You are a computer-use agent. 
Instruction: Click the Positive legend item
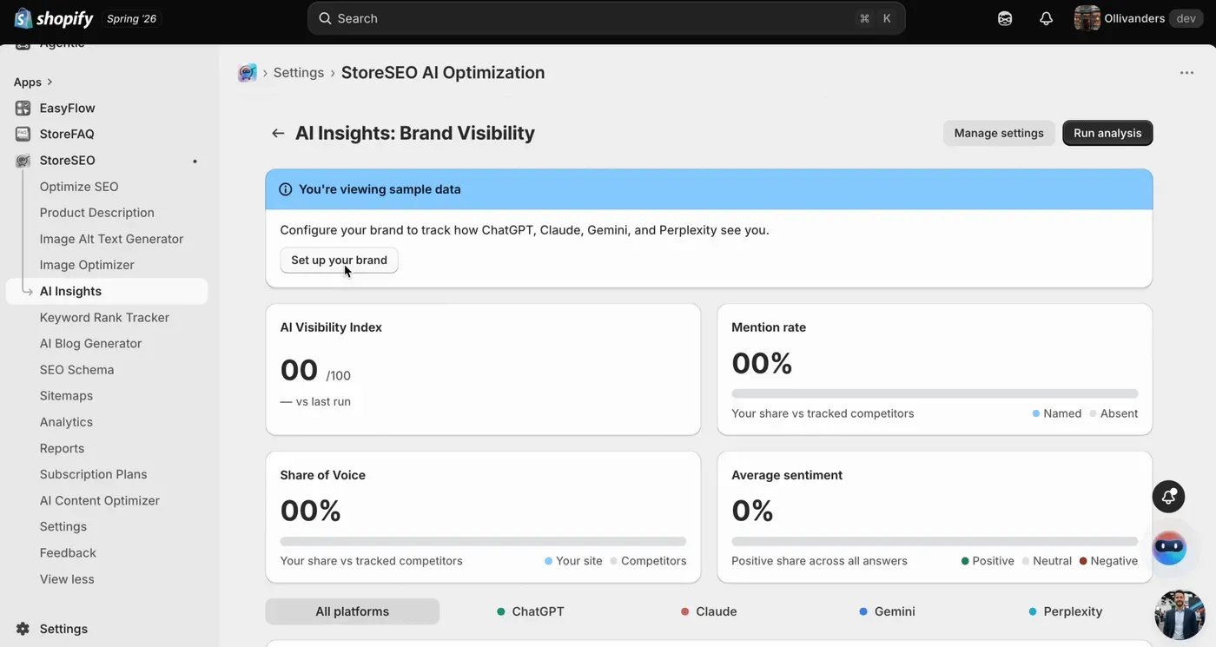click(x=988, y=561)
